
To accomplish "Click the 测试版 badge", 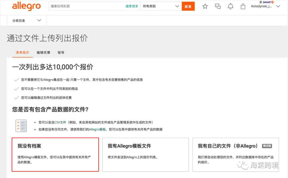I will click(x=267, y=146).
